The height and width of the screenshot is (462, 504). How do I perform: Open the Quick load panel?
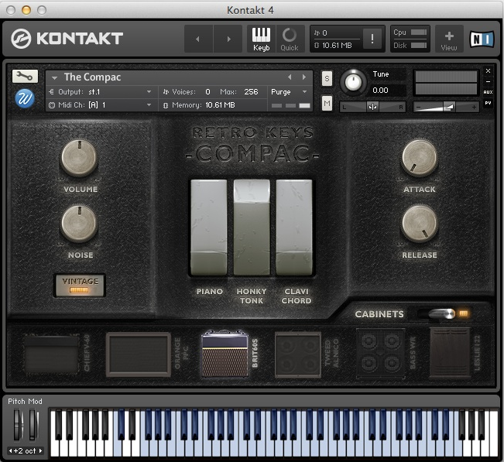click(290, 39)
